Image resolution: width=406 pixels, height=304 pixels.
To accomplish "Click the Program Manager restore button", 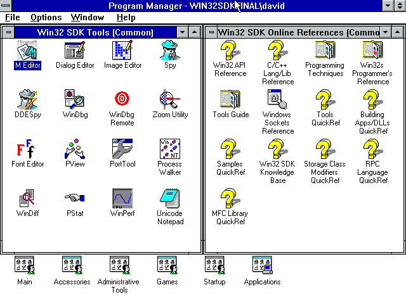I will (x=400, y=6).
